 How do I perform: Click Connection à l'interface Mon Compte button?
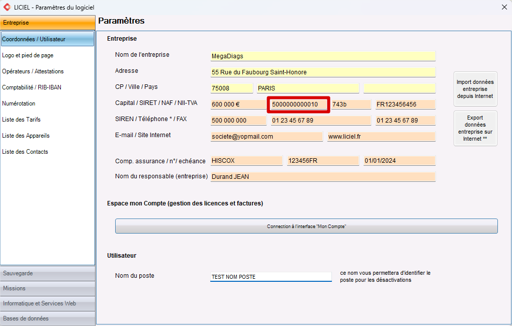(x=306, y=226)
